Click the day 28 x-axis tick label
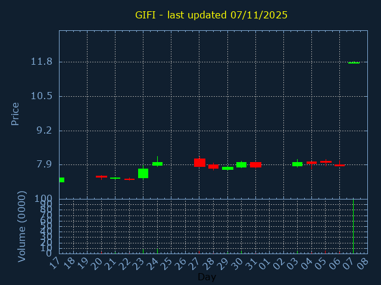 point(209,264)
